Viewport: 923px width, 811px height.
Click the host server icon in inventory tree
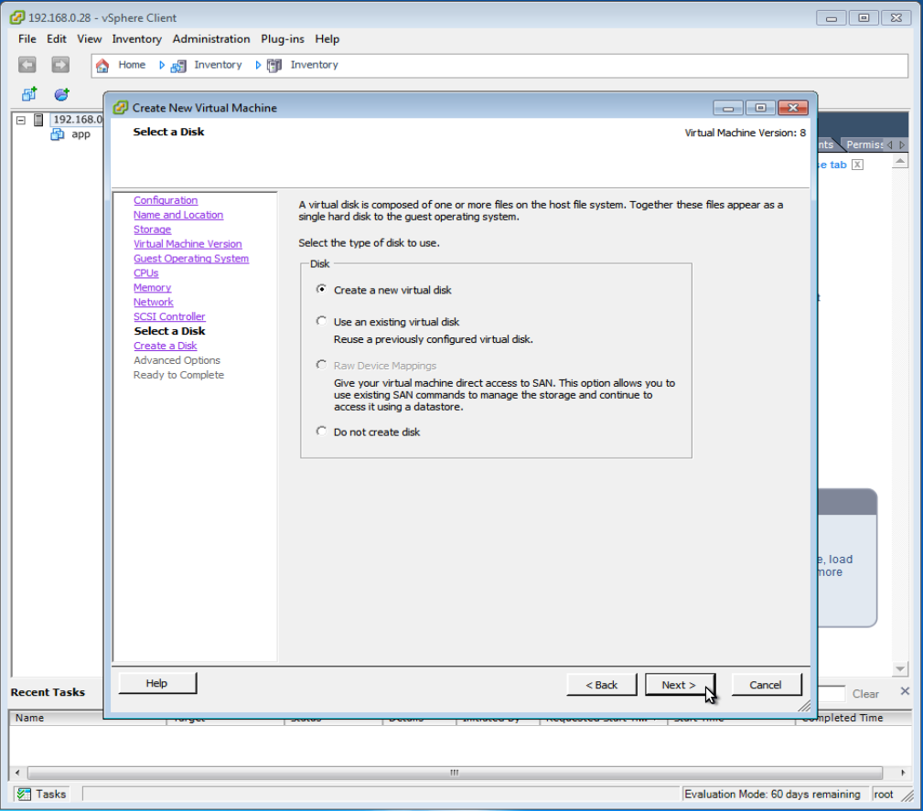(38, 120)
